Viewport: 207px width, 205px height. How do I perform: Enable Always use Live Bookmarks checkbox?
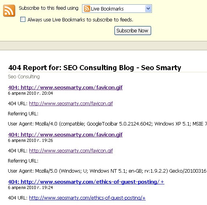click(23, 19)
